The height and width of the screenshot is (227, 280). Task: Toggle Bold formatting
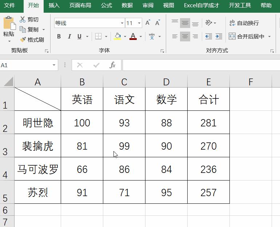59,36
